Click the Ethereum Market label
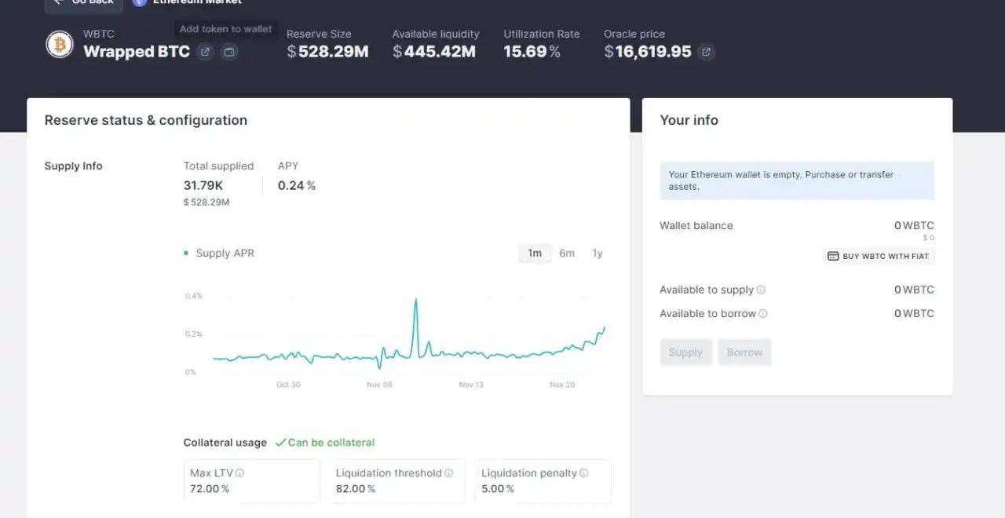 pos(196,2)
